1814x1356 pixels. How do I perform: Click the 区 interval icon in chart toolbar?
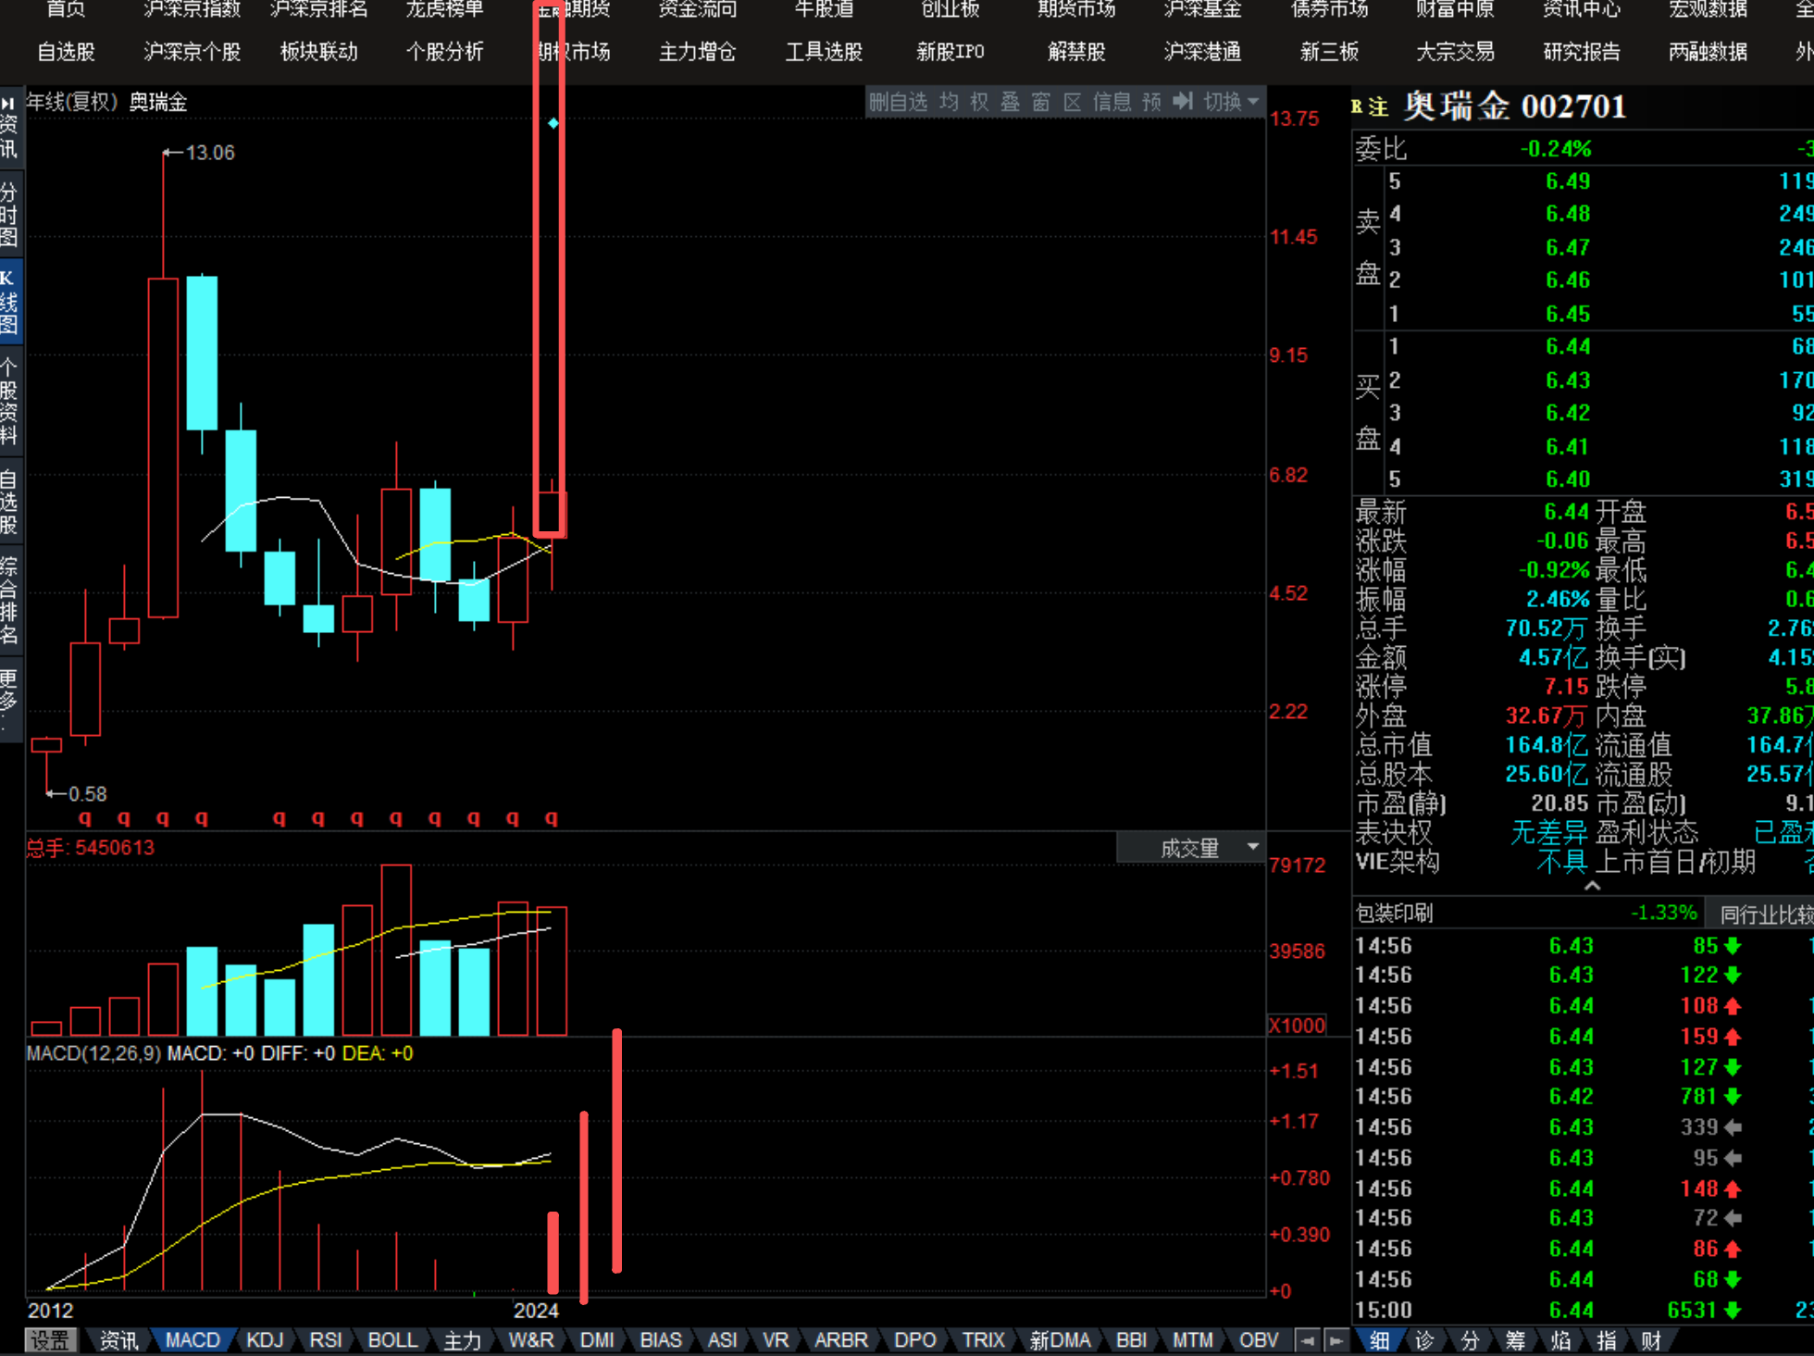pos(1072,102)
